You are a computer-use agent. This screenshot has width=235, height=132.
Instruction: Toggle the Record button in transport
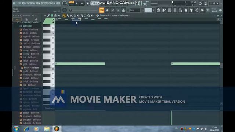click(x=87, y=3)
